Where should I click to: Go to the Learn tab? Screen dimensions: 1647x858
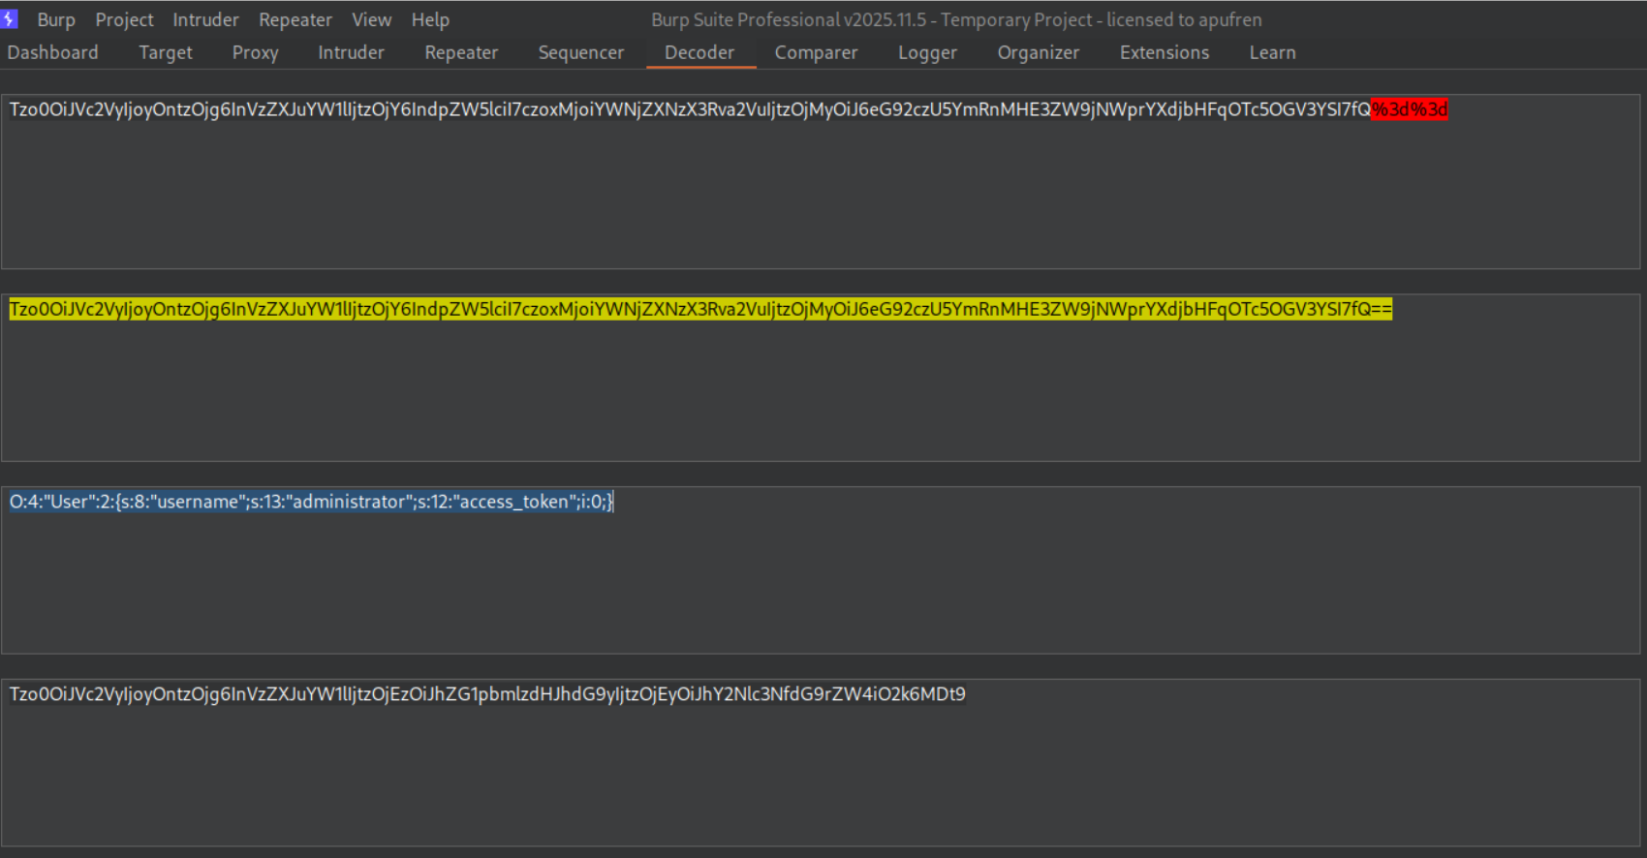click(x=1272, y=52)
